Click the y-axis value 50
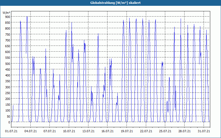Screen dimensions: 221x138 coord(9,116)
